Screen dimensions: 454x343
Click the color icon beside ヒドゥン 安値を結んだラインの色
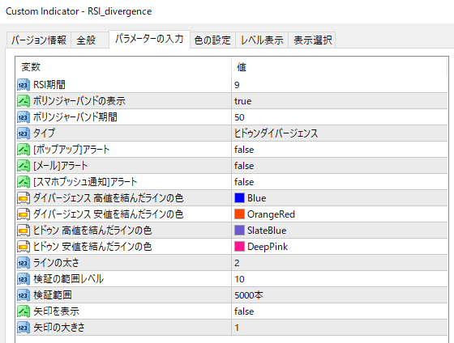(x=24, y=247)
